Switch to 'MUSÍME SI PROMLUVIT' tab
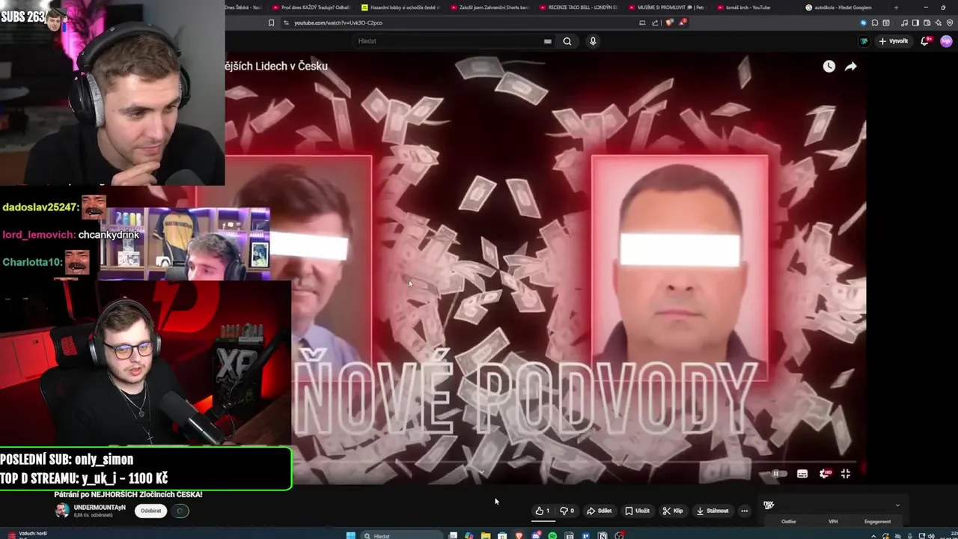 (668, 7)
